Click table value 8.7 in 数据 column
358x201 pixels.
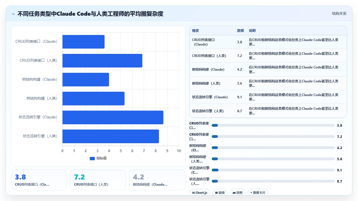(240, 111)
